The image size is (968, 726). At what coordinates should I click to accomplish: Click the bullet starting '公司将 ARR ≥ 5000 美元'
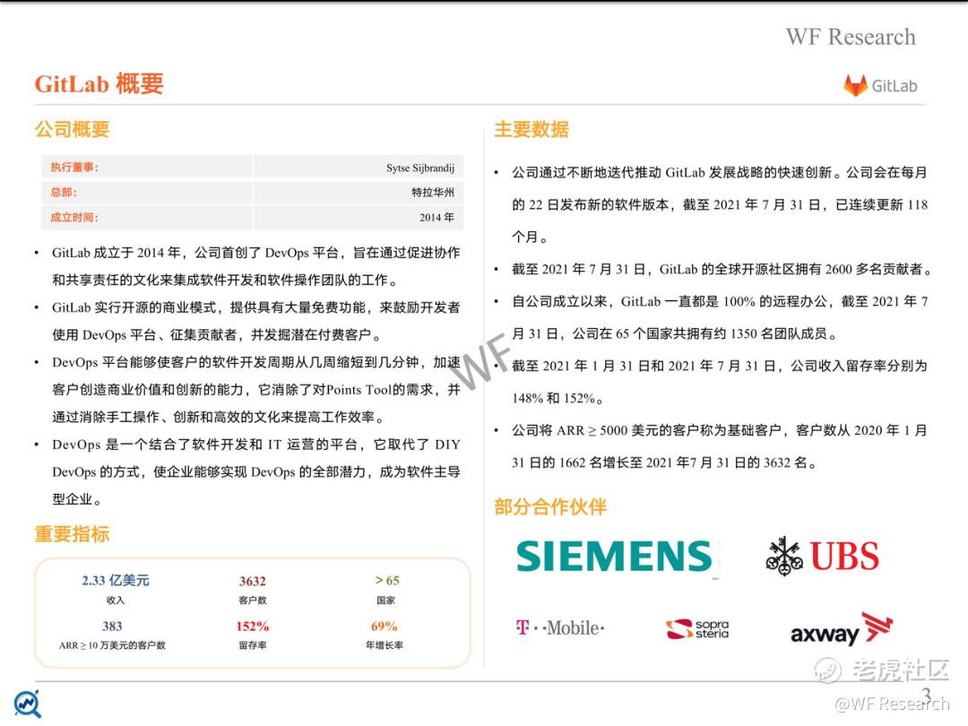point(719,446)
